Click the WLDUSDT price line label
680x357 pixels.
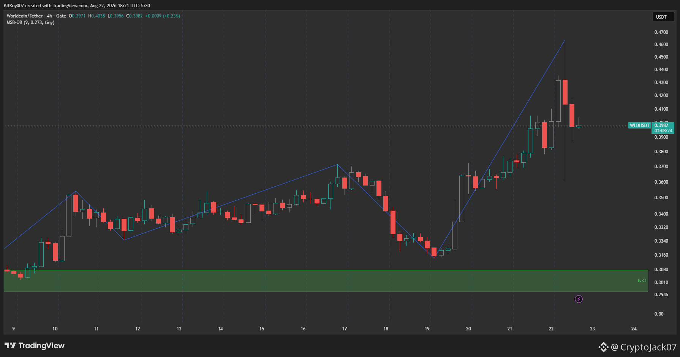coord(639,125)
